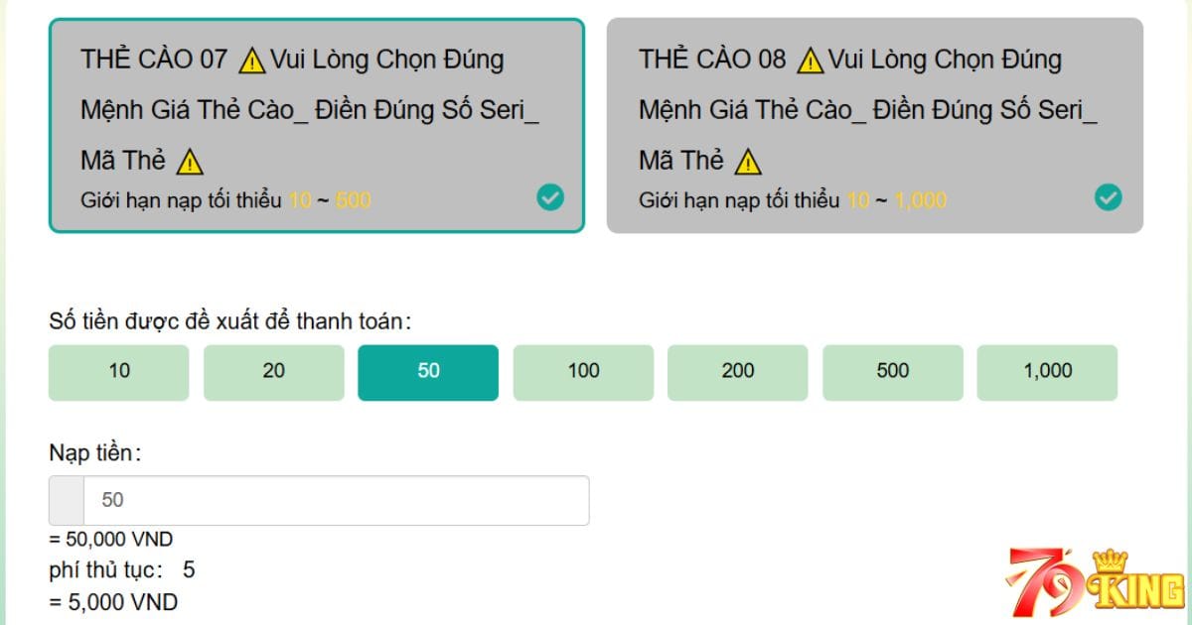Click the warning icon after Mã Thẻ on right card
The width and height of the screenshot is (1192, 625).
click(746, 159)
